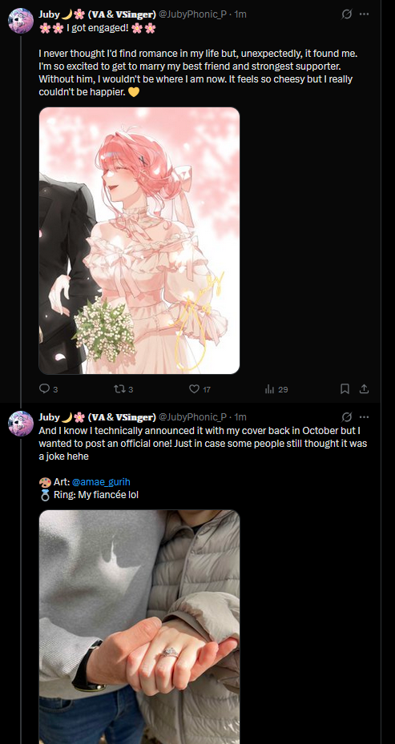Open Juby's avatar on the first tweet
The image size is (395, 744).
pyautogui.click(x=21, y=20)
